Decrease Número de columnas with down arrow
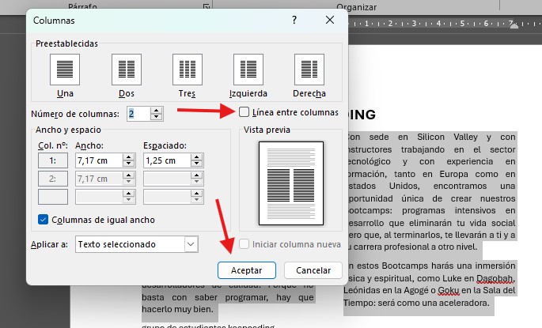The height and width of the screenshot is (328, 542). pos(157,117)
